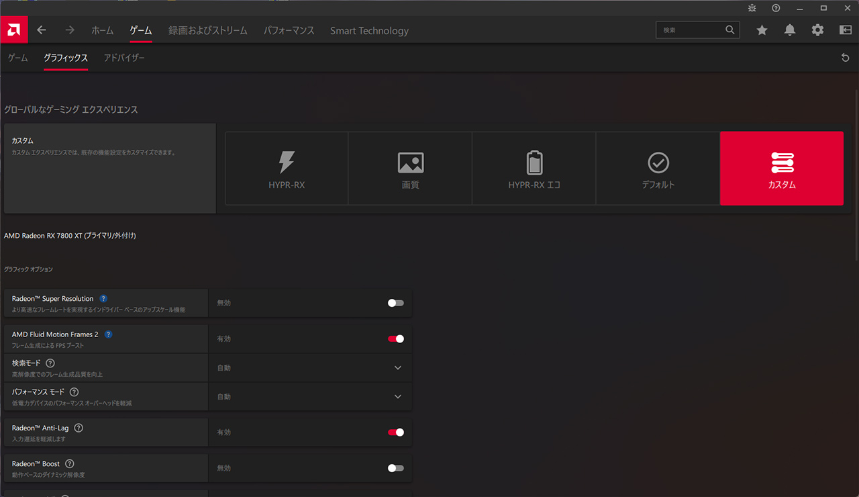Switch to the ゲーム sub-tab

pos(18,58)
